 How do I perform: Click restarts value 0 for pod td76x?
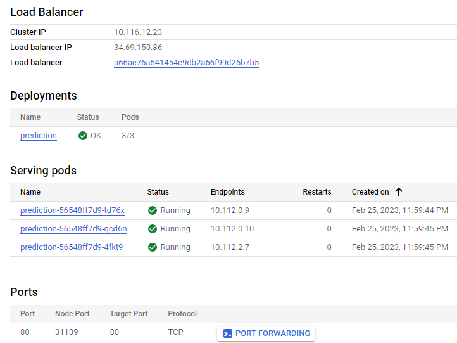coord(329,210)
